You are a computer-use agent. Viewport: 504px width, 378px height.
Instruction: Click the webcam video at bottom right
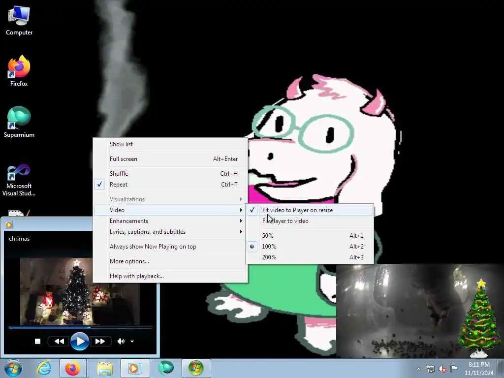coord(397,311)
